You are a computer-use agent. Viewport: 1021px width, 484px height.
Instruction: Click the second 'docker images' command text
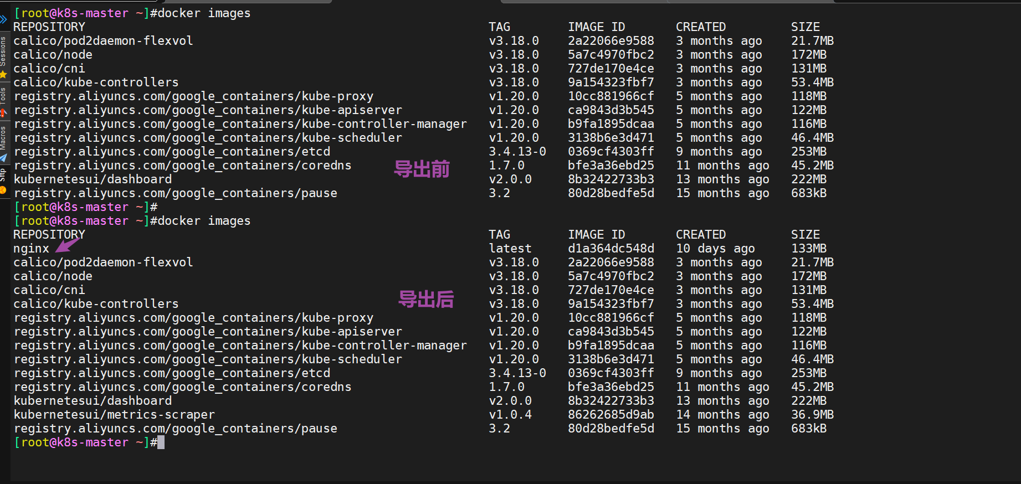point(204,220)
